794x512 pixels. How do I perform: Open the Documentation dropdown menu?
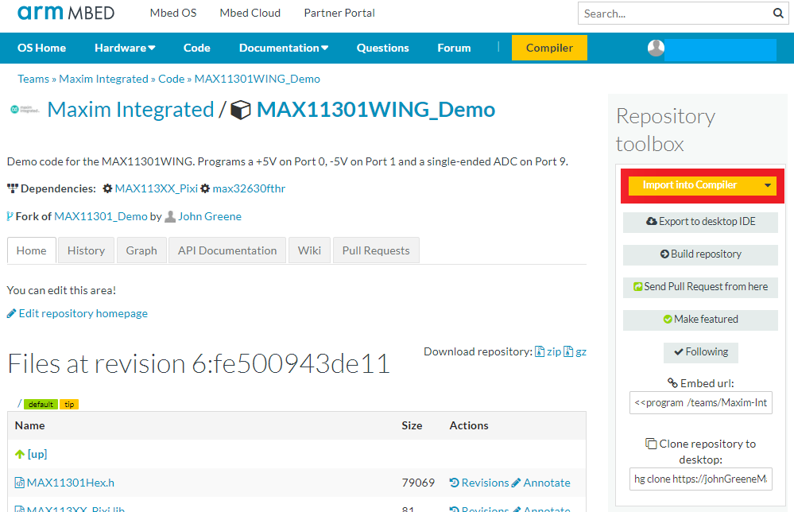[284, 48]
